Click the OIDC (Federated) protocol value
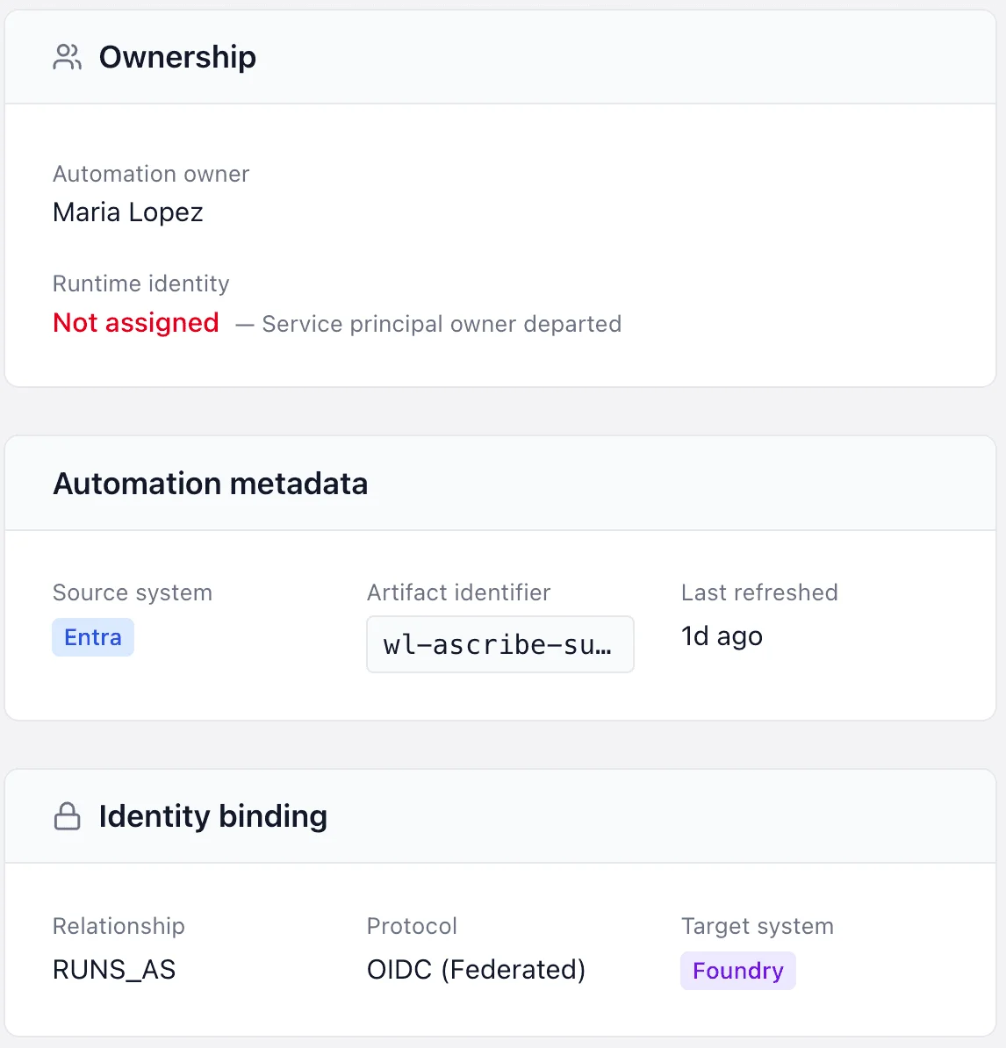The image size is (1006, 1048). [x=476, y=970]
